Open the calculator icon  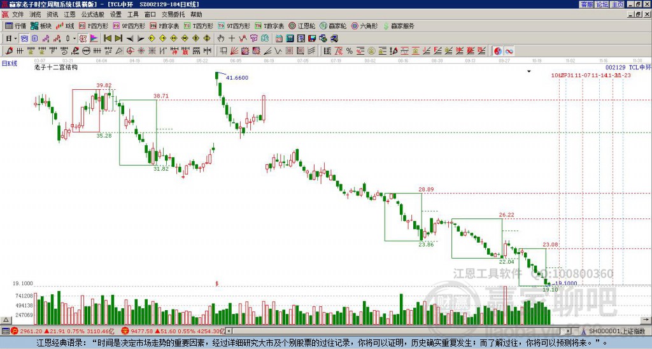point(290,38)
